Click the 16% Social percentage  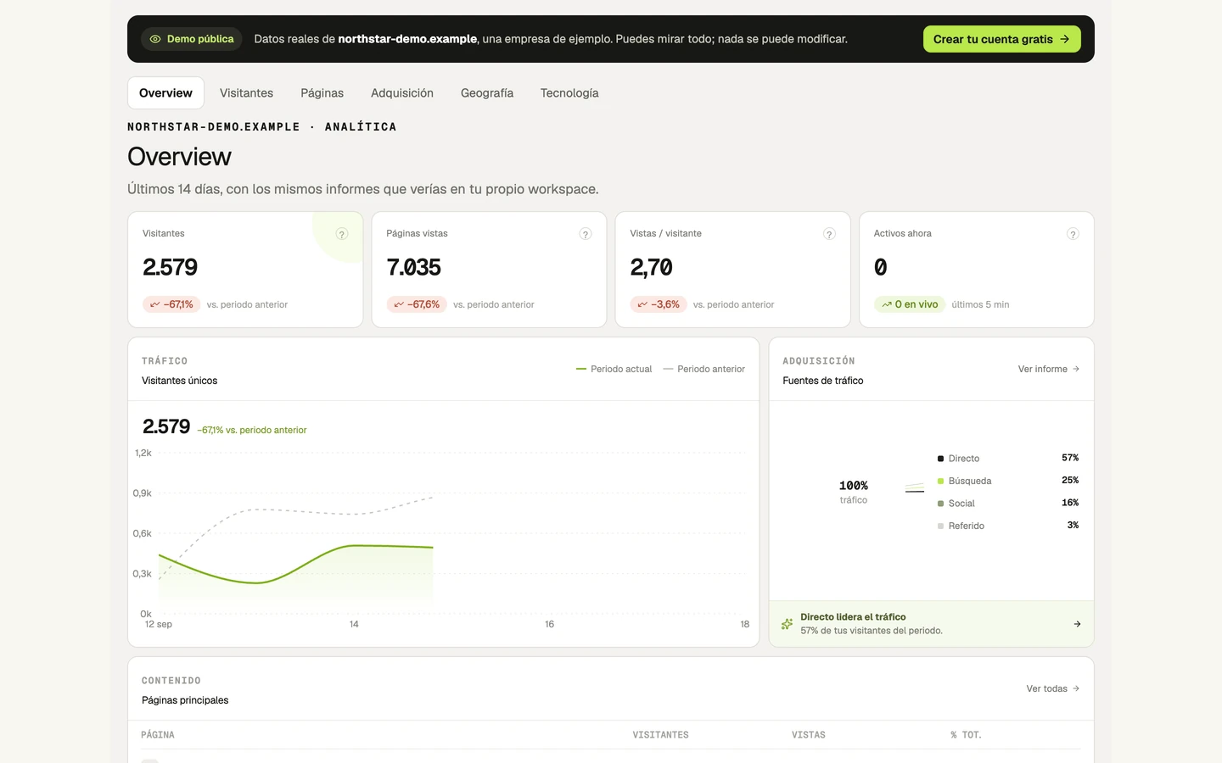1070,503
